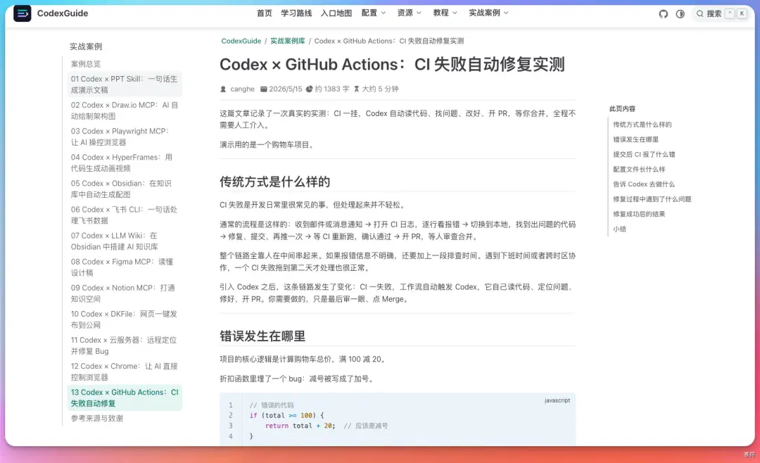Click 实战案例库 breadcrumb link

287,42
